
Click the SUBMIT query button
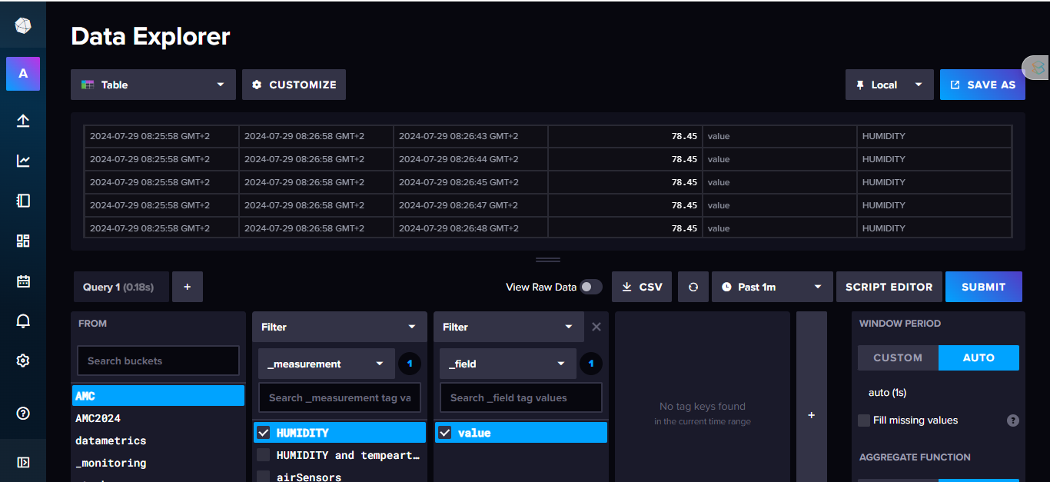983,287
